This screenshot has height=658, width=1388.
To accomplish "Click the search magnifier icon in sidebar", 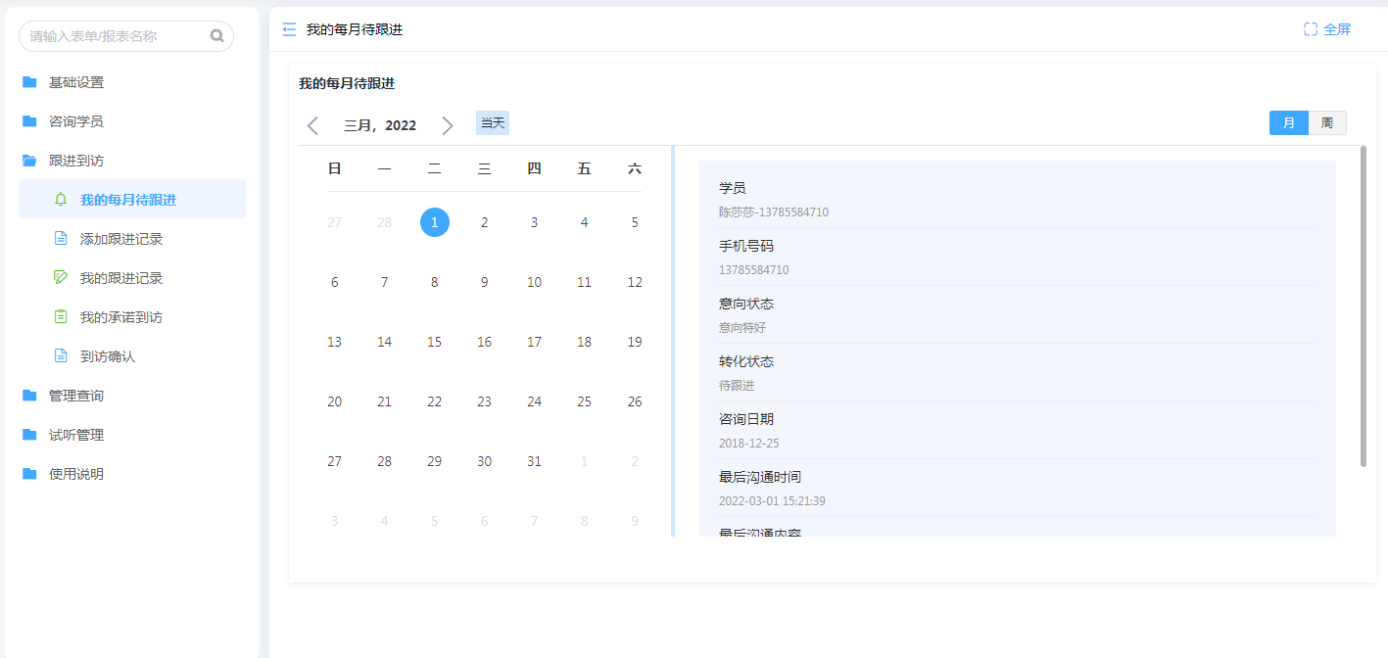I will pyautogui.click(x=216, y=36).
